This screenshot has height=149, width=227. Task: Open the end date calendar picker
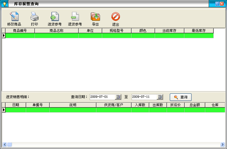coord(160,97)
